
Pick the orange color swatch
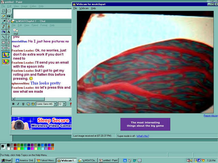pyautogui.click(x=52, y=148)
